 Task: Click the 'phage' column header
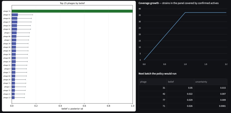[x=153, y=82]
